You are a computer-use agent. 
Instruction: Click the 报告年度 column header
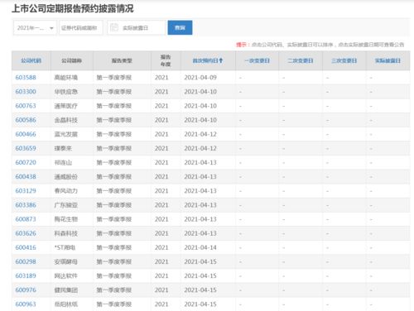coord(166,60)
